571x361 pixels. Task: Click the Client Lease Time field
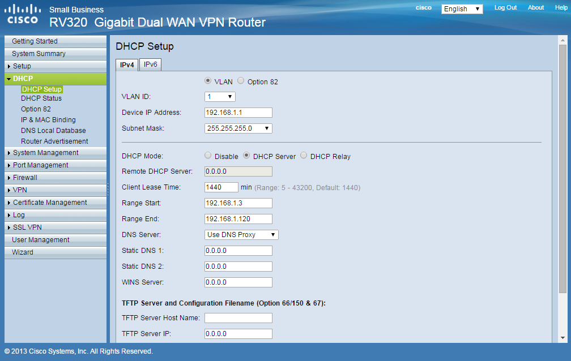tap(221, 187)
